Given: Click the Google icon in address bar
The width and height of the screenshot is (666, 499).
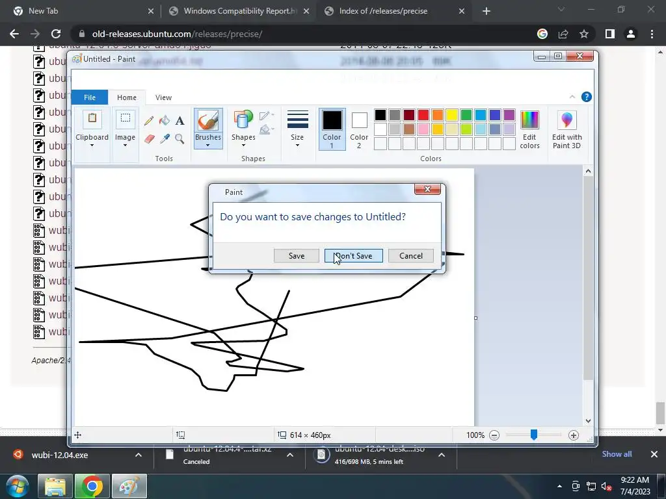Looking at the screenshot, I should (542, 34).
